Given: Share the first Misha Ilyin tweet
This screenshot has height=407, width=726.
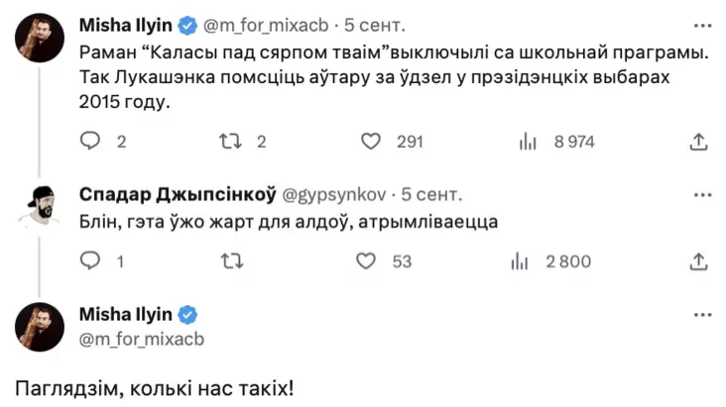Looking at the screenshot, I should pos(697,142).
